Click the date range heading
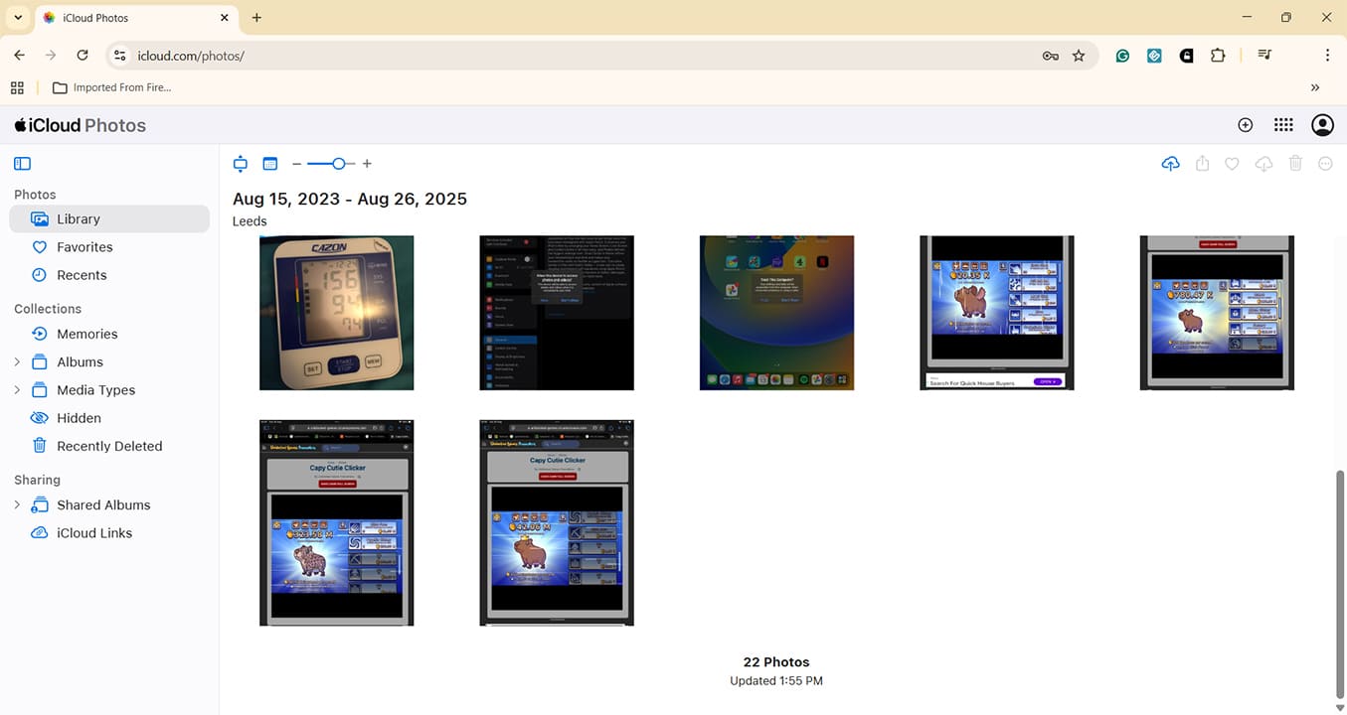The image size is (1347, 715). click(x=350, y=199)
